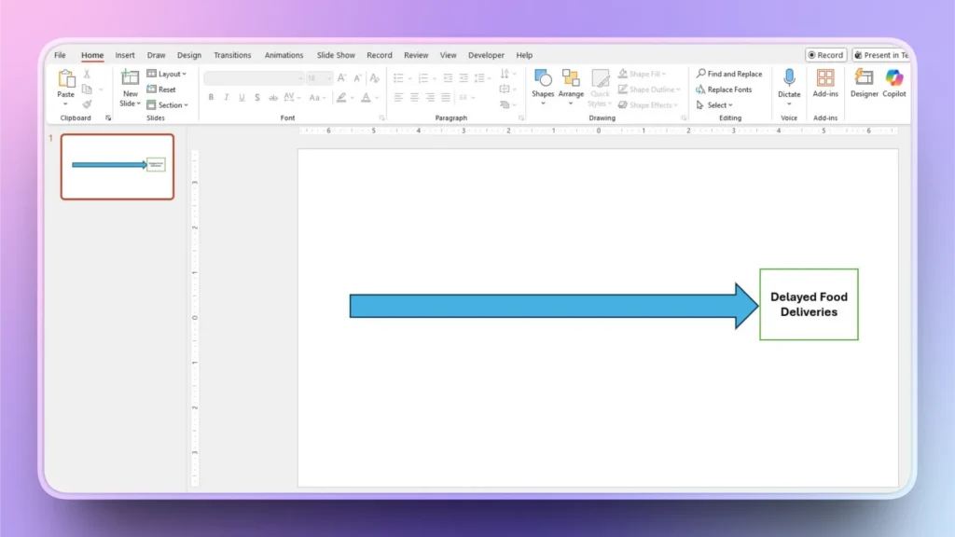Toggle underline formatting

(242, 97)
